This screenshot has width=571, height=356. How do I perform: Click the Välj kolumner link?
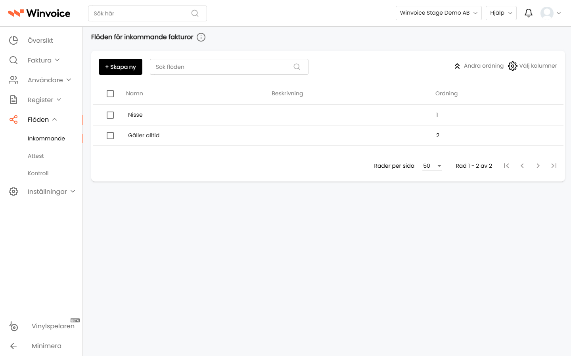point(538,66)
